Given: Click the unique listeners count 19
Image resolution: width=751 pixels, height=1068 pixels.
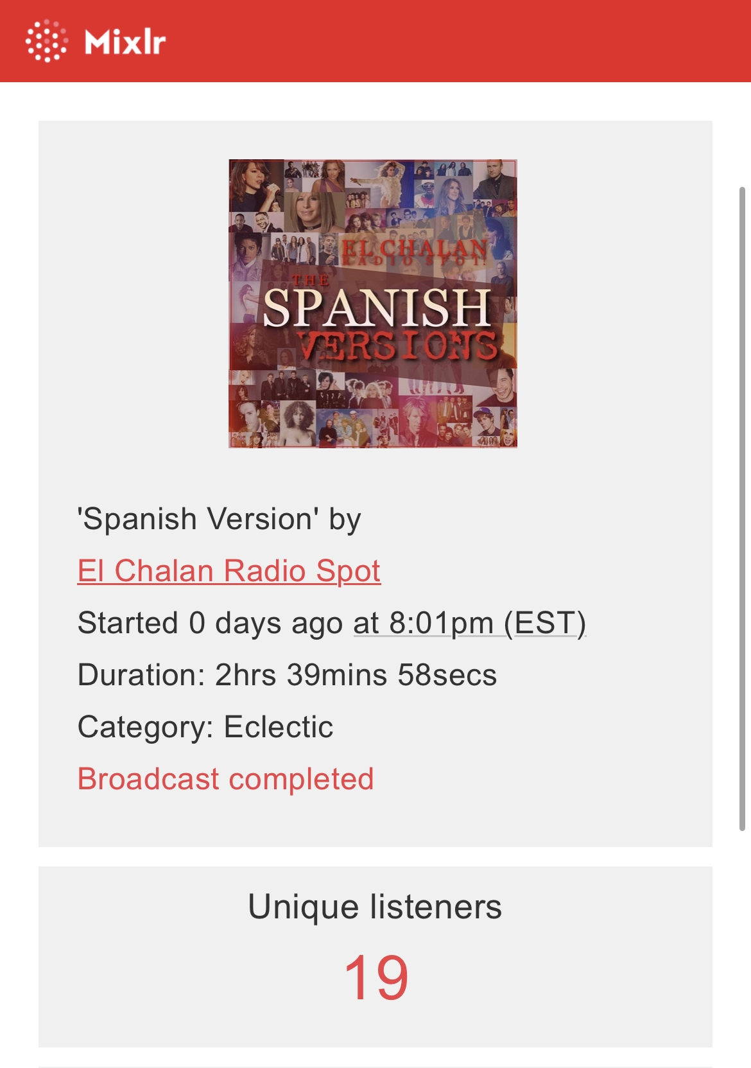Looking at the screenshot, I should [x=376, y=977].
